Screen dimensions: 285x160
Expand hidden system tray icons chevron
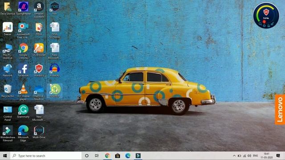point(234,156)
